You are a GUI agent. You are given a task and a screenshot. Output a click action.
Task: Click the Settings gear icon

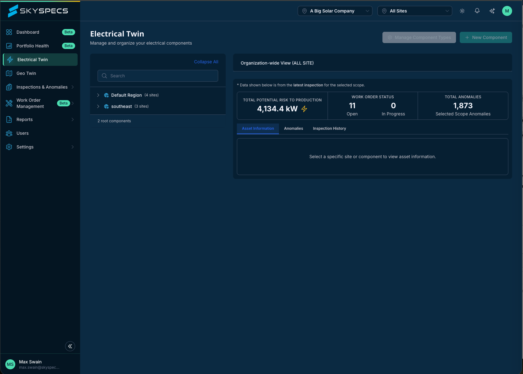tap(9, 147)
